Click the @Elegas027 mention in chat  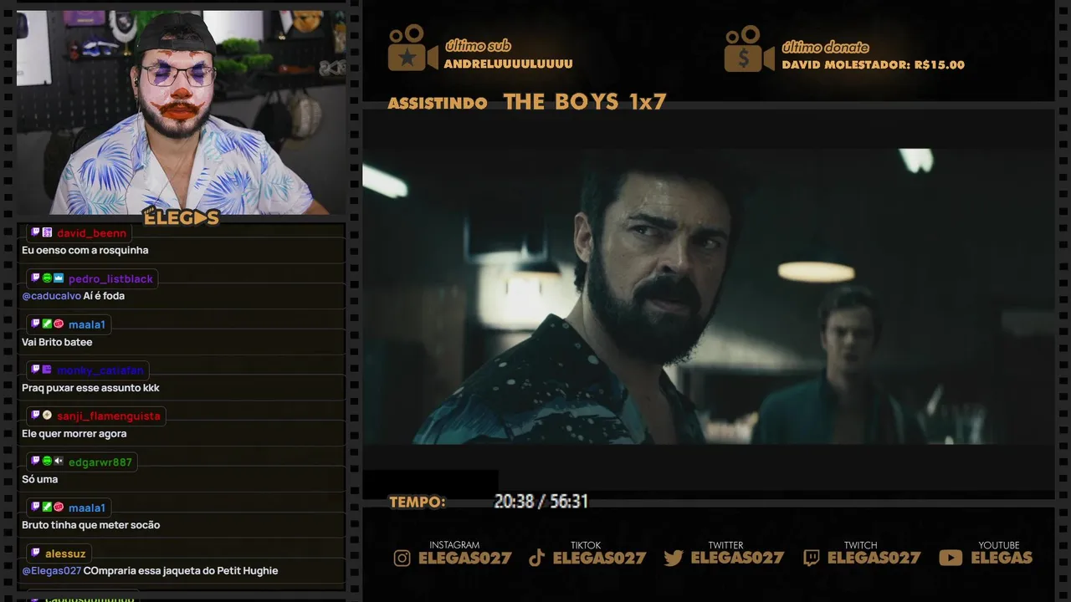[x=51, y=571]
